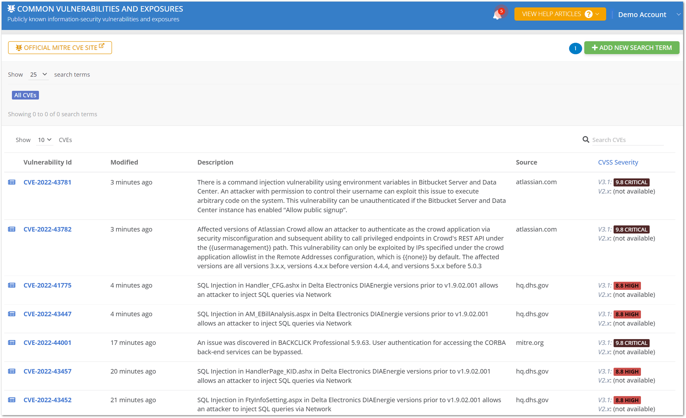Select the All CVEs filter tag
The height and width of the screenshot is (418, 686).
point(25,95)
